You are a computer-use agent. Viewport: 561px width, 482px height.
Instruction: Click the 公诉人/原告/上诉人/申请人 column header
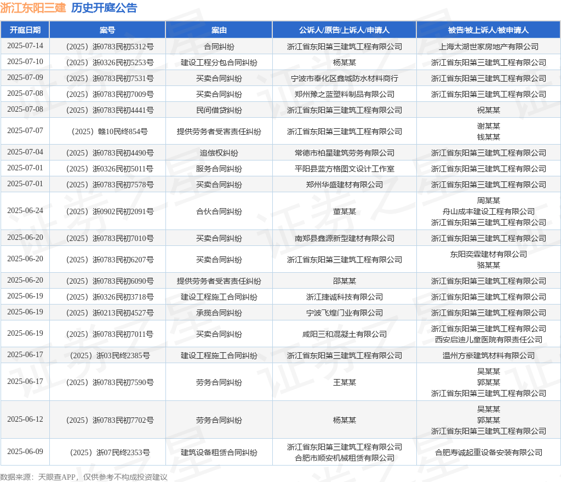(x=344, y=30)
